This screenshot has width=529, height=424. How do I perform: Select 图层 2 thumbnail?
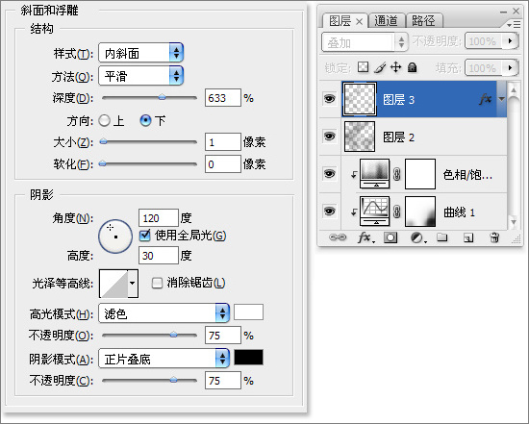360,137
